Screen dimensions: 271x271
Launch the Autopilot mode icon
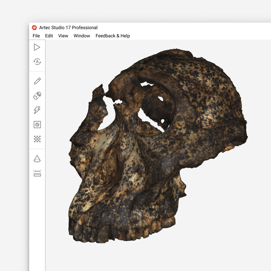37,62
